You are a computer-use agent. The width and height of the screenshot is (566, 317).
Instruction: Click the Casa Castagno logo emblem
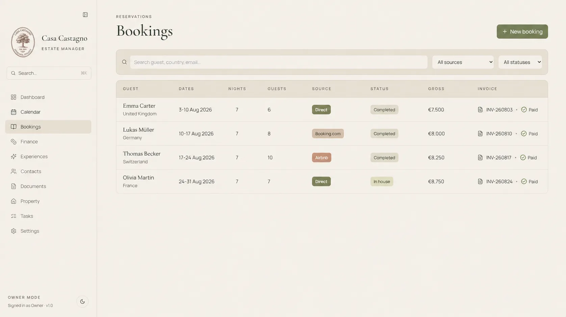point(23,42)
